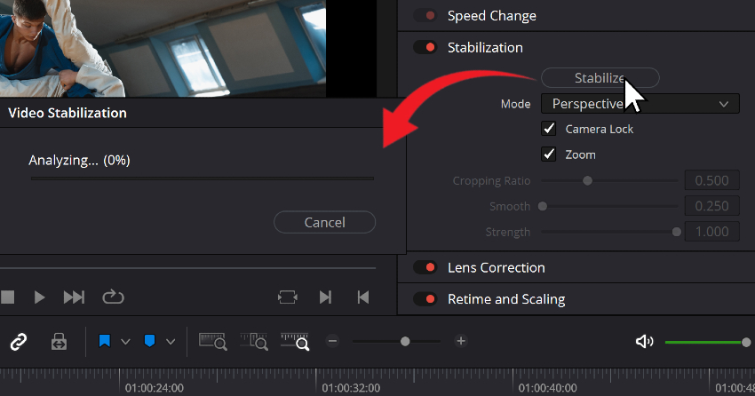Open the Mode dropdown set to Perspective

(640, 104)
